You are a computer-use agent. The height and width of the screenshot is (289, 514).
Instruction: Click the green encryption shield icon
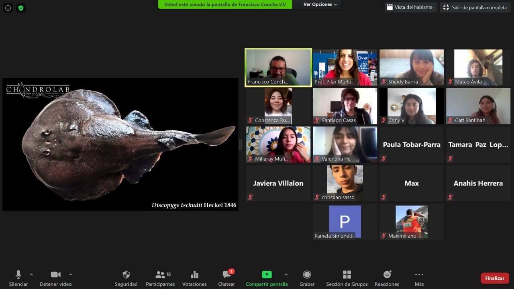tap(21, 8)
